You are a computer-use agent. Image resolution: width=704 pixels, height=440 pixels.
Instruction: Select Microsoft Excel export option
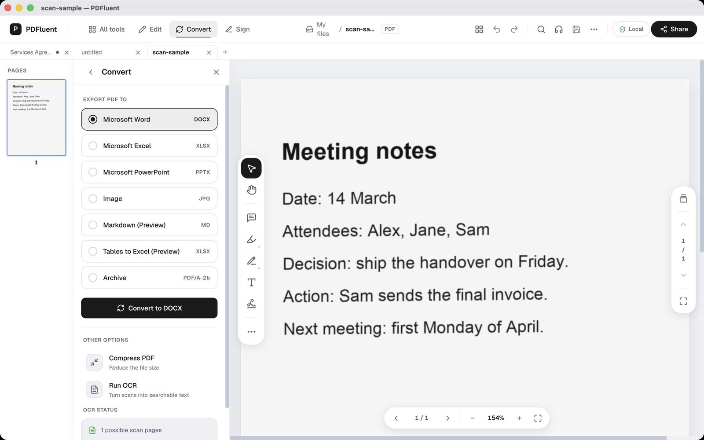[149, 146]
